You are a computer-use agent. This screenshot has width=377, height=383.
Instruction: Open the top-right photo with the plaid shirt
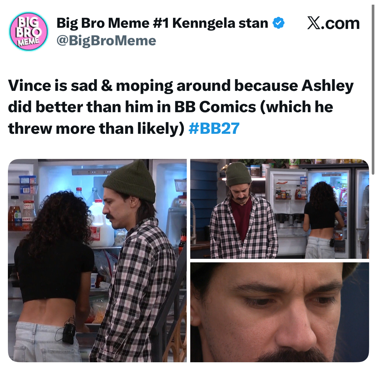pyautogui.click(x=280, y=209)
